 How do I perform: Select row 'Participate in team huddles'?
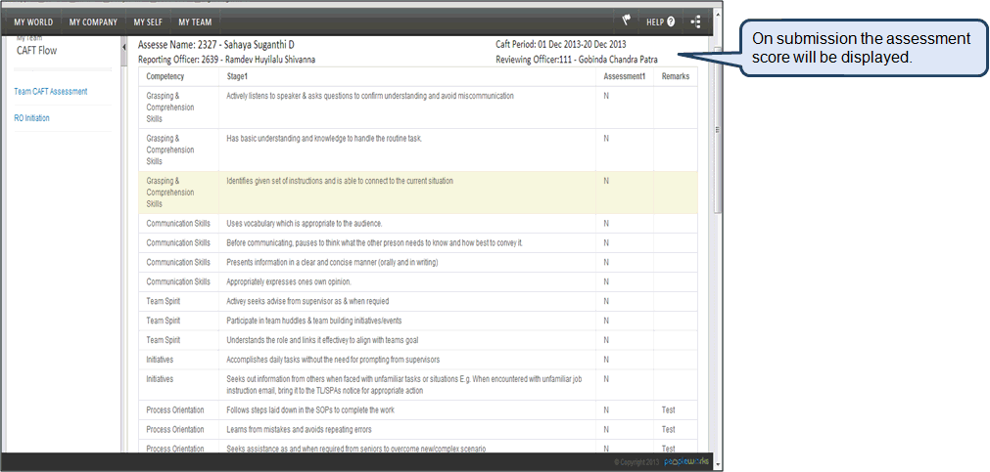(x=418, y=321)
